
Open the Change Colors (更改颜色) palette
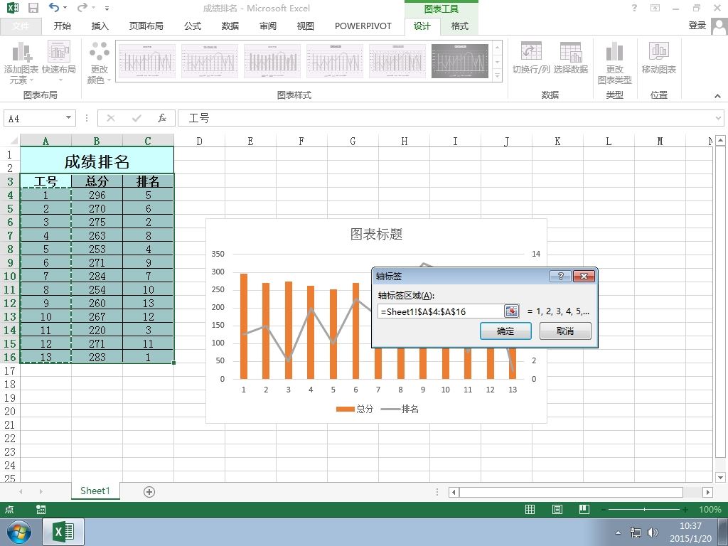tap(100, 63)
